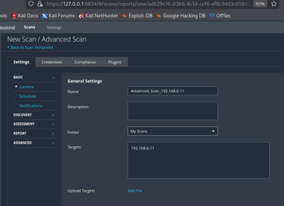Select Schedule in the Basic sidebar
Screen dimensions: 284x206
click(x=28, y=96)
